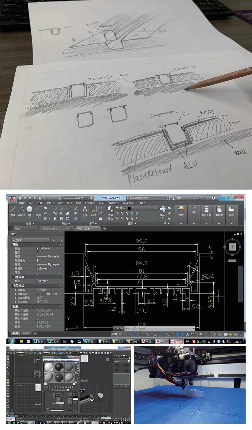
Task: Select the Arc (圆弧) tool
Action: point(38,211)
